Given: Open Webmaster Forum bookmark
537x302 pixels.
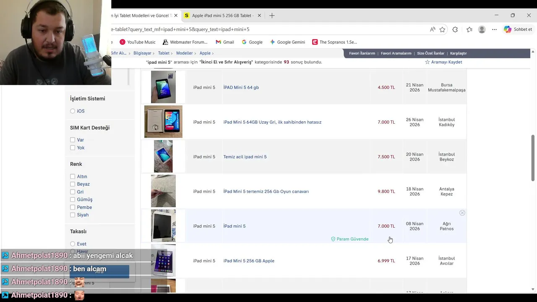Looking at the screenshot, I should (185, 42).
